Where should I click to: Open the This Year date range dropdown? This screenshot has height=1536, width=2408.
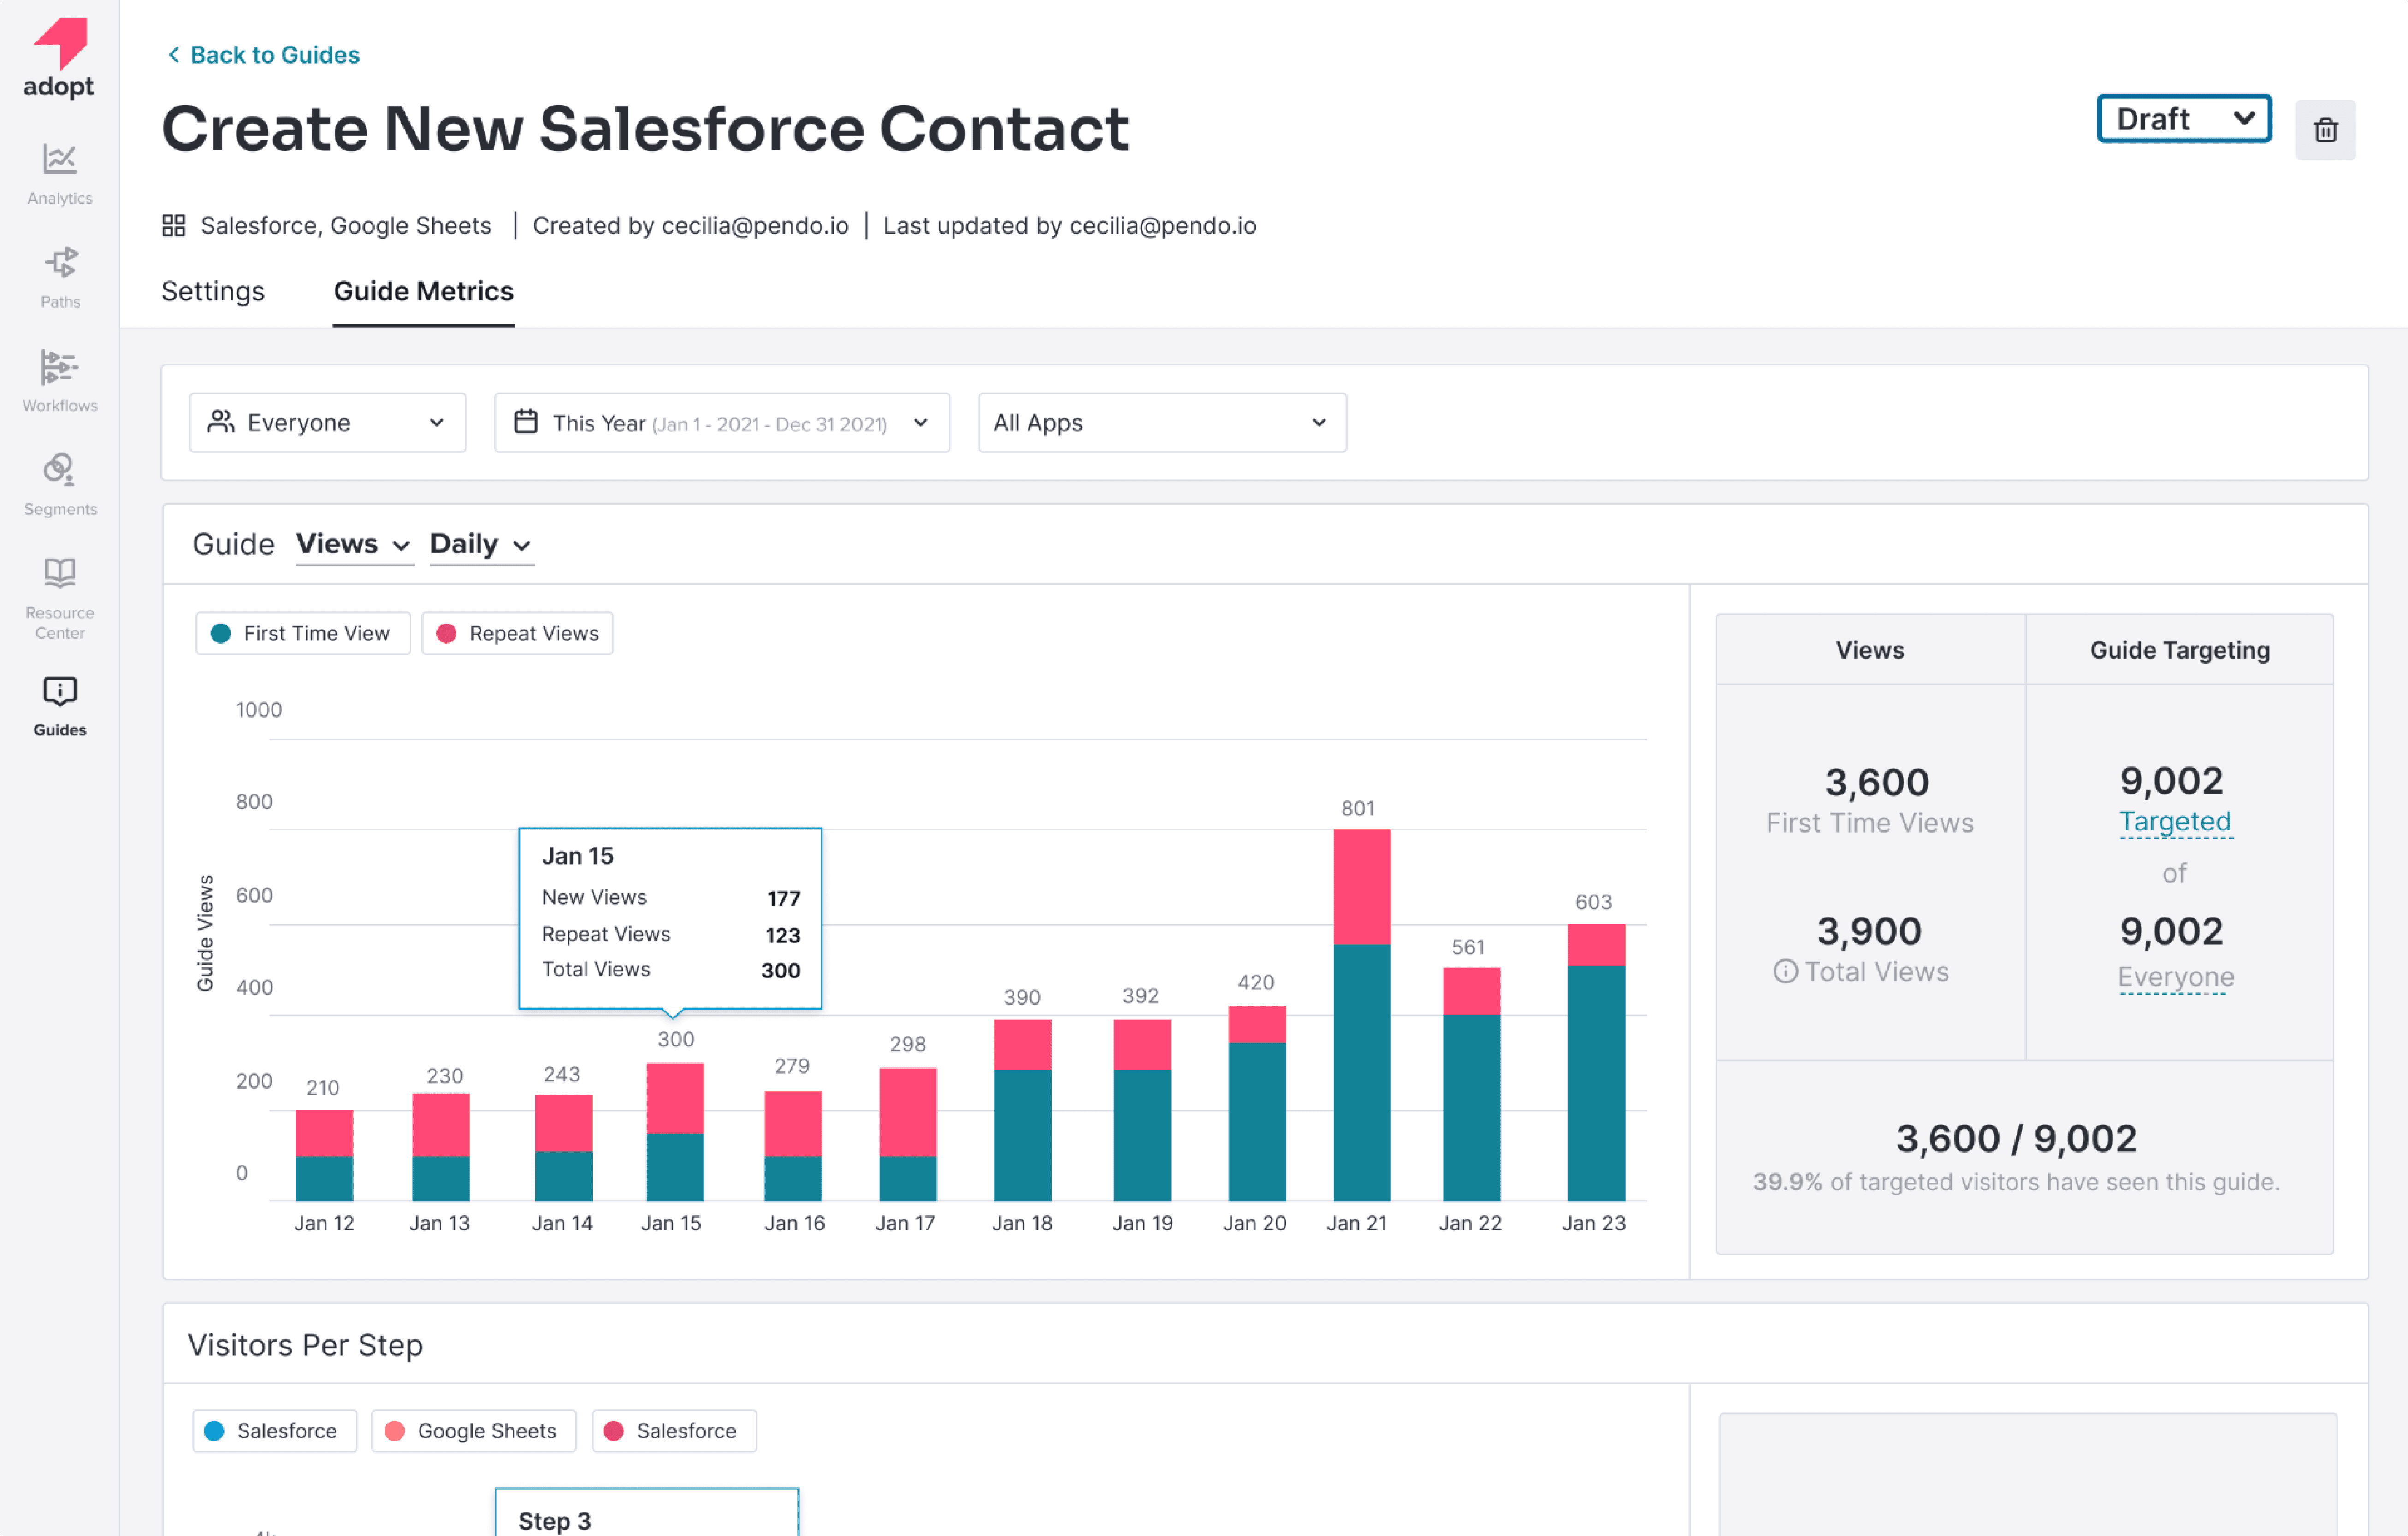point(721,423)
